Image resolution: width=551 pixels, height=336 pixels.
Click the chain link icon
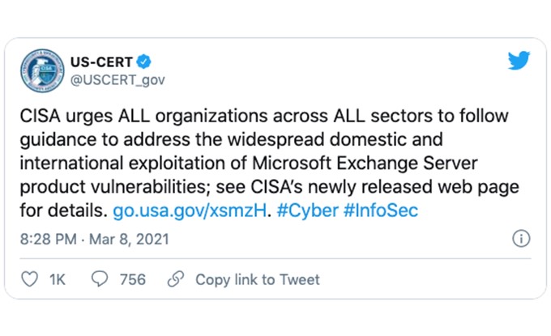click(176, 279)
